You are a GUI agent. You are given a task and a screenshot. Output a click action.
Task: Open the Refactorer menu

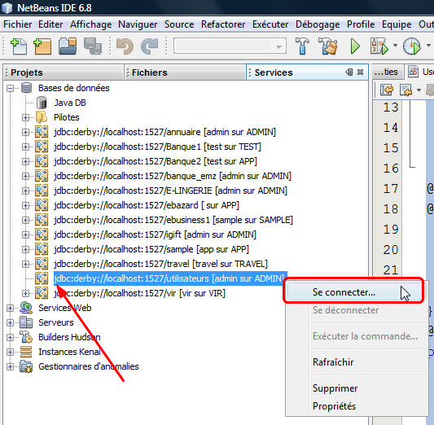coord(223,24)
